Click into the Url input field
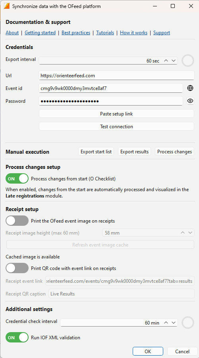Viewport: 199px width, 358px height. (x=116, y=75)
